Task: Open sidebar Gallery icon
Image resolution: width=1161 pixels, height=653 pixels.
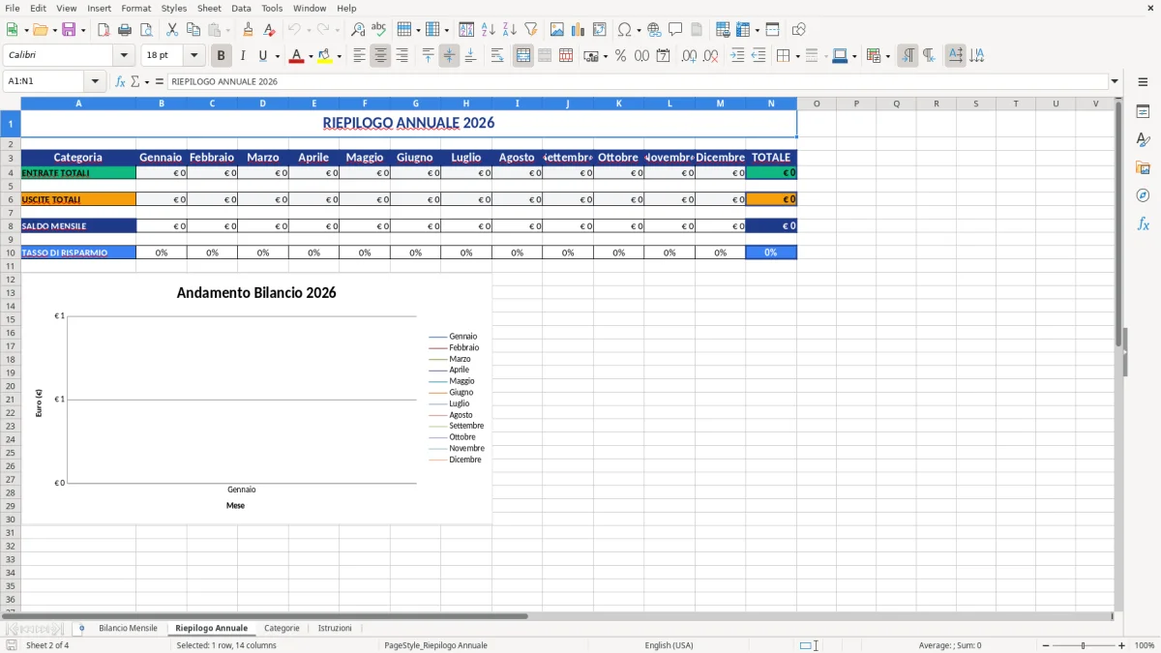Action: pos(1143,168)
